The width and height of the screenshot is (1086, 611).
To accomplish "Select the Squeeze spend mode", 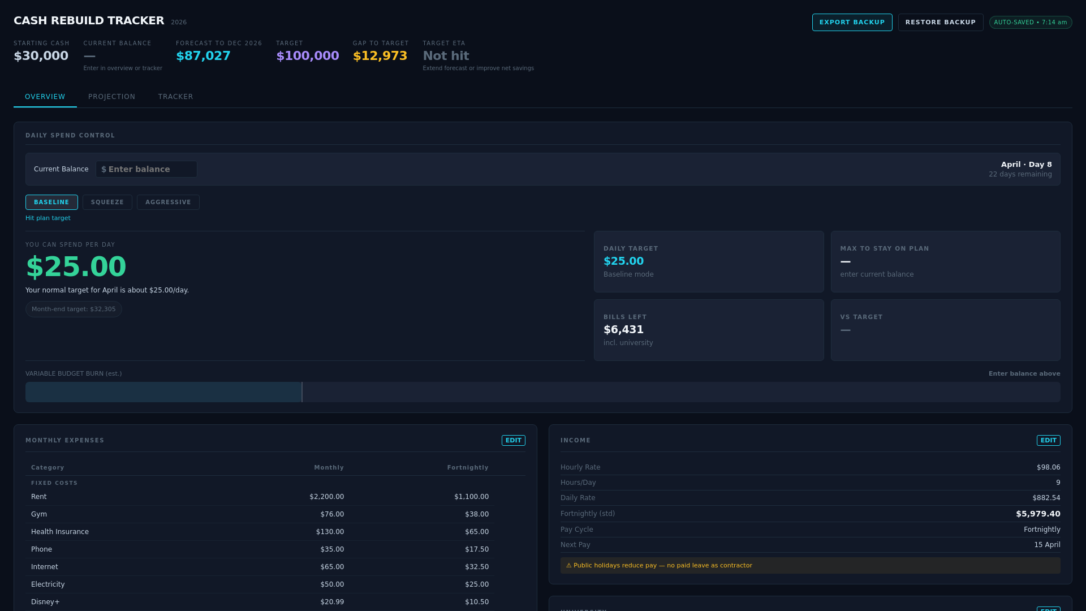I will coord(107,203).
